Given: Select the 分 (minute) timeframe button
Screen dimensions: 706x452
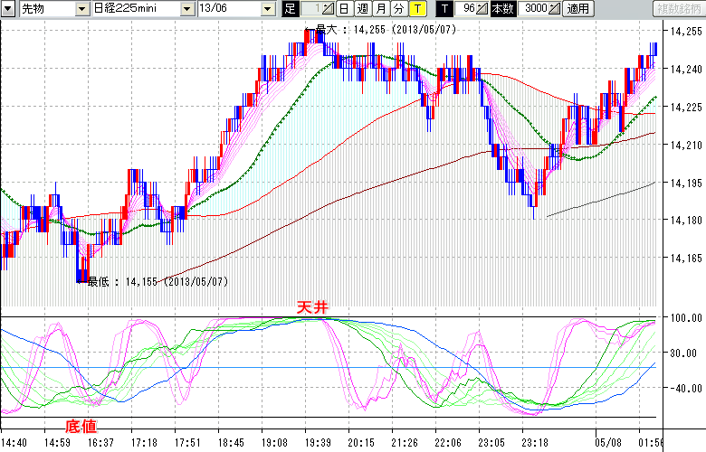Looking at the screenshot, I should pos(398,9).
